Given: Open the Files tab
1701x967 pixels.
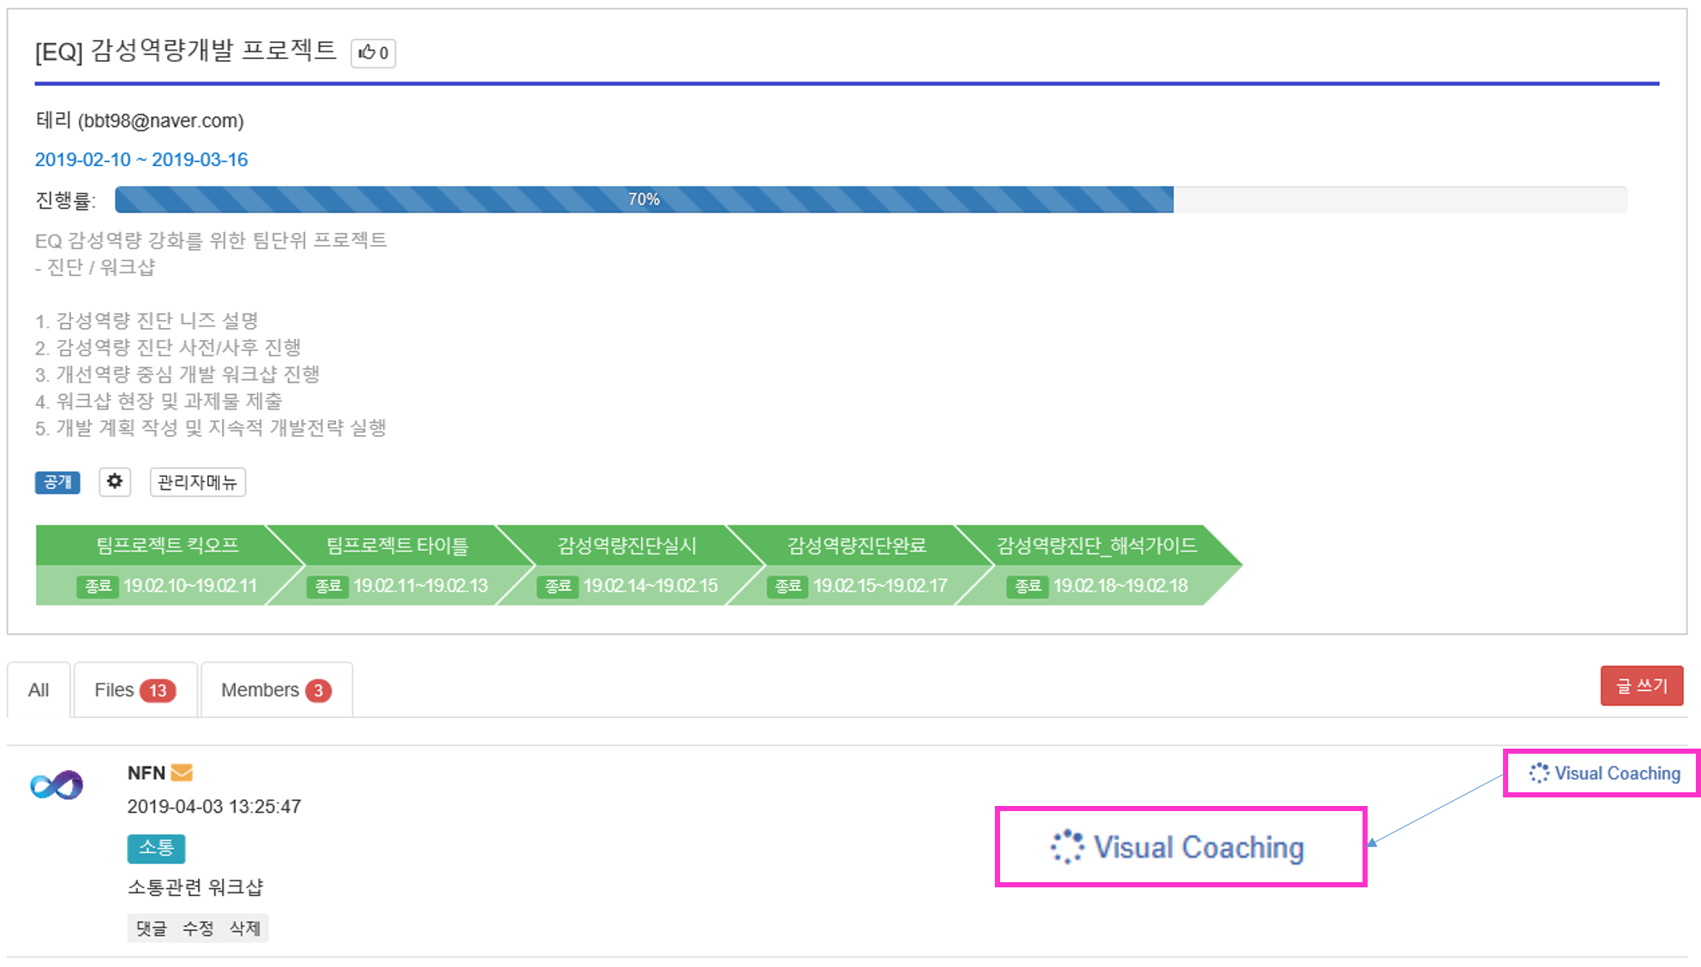Looking at the screenshot, I should point(135,690).
